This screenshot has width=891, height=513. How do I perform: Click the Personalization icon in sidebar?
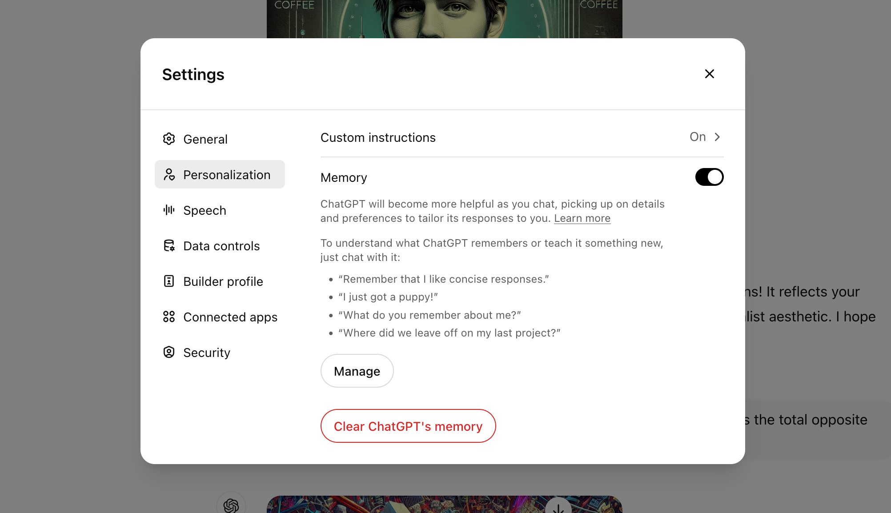(169, 174)
